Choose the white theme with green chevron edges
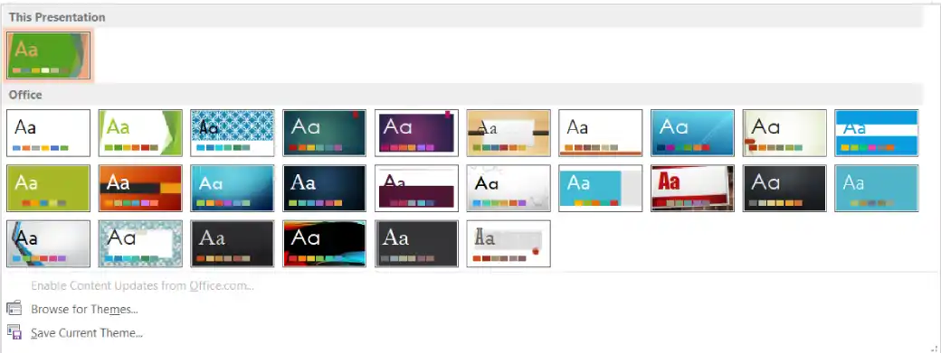The image size is (941, 353). [x=140, y=133]
